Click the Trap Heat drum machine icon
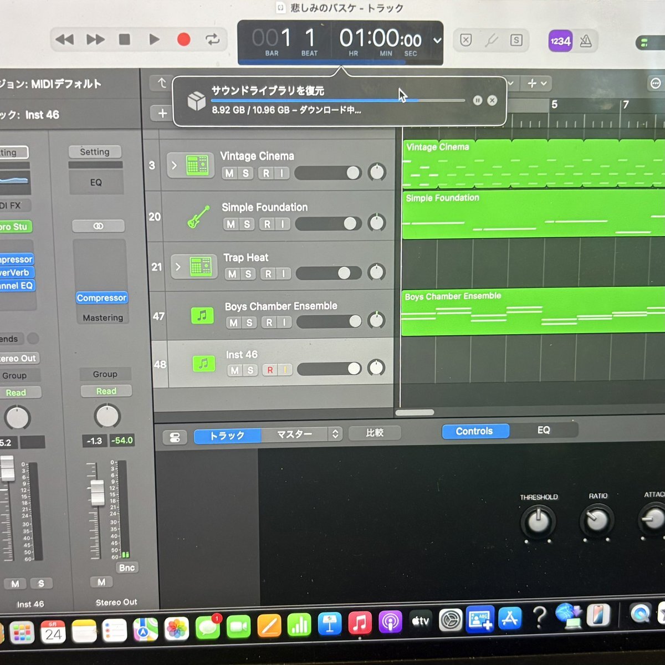This screenshot has width=665, height=665. 201,267
